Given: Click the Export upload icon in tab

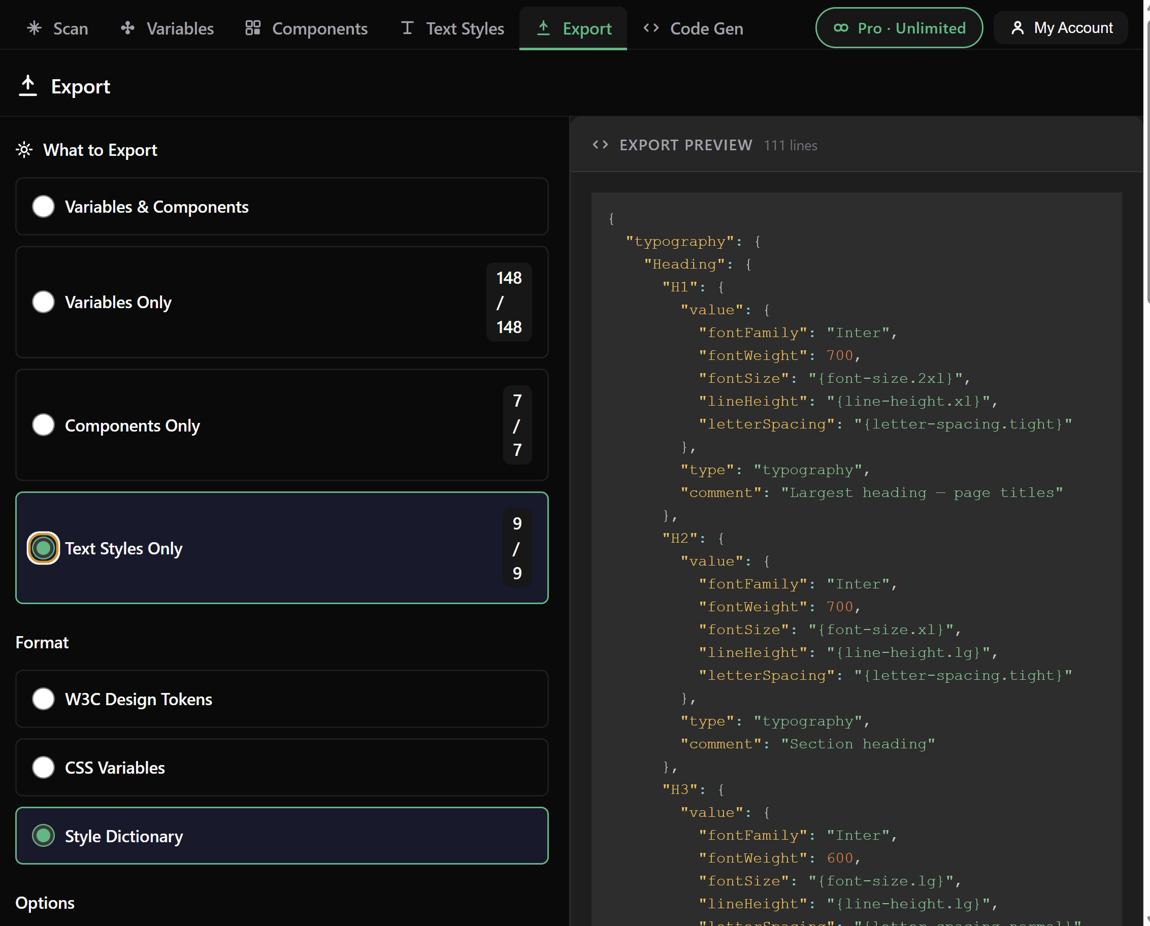Looking at the screenshot, I should point(544,28).
